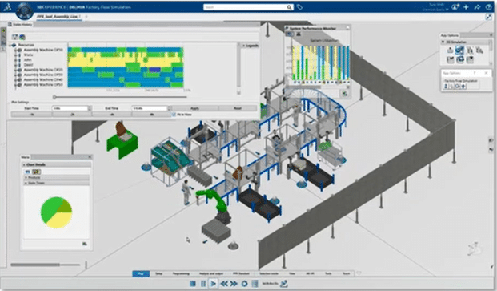
Task: Click the edit icon at playback bar's end
Action: tap(284, 283)
